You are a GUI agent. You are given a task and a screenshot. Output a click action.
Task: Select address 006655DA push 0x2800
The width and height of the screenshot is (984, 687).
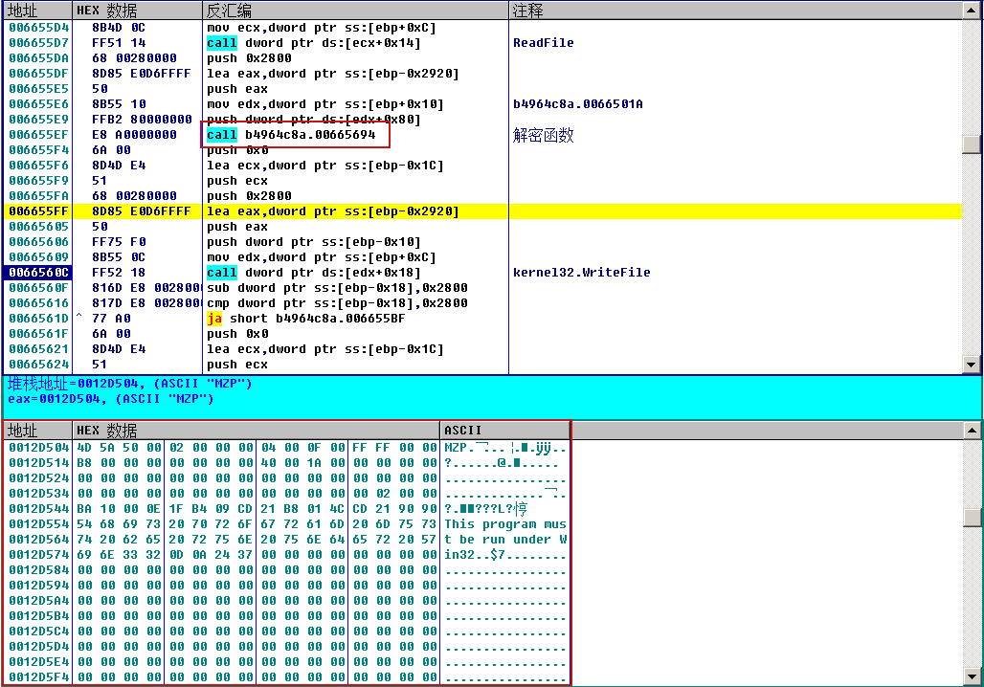click(x=482, y=58)
